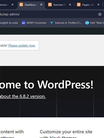
Task: Switch to the Dashboard tab
Action: click(x=31, y=5)
